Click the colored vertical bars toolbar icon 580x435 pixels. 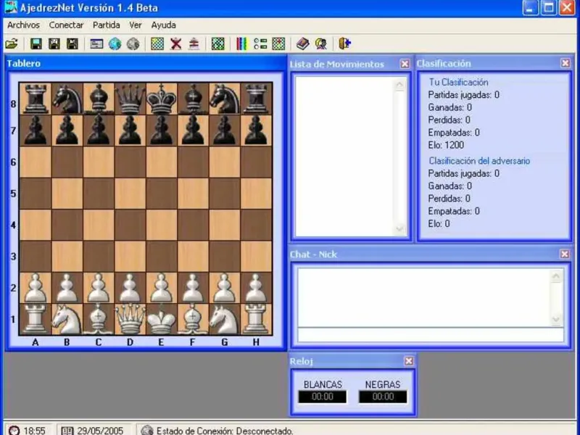click(x=241, y=44)
